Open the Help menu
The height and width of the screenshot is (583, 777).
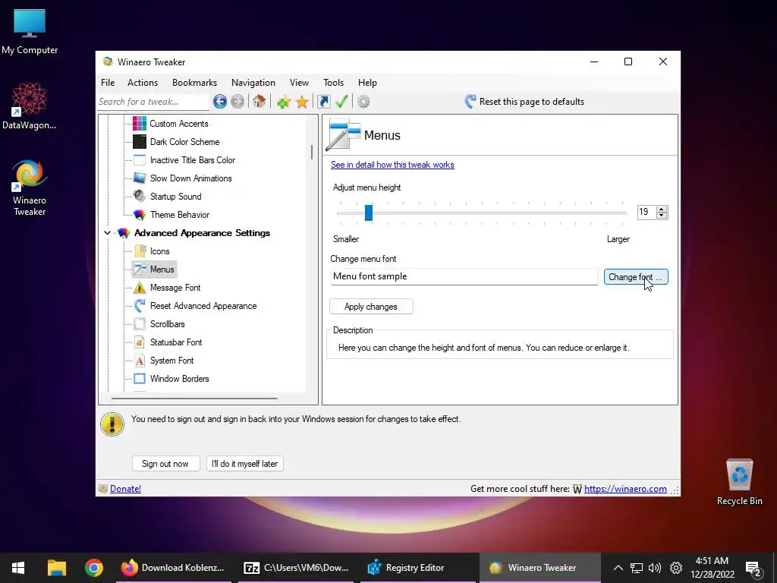[368, 83]
